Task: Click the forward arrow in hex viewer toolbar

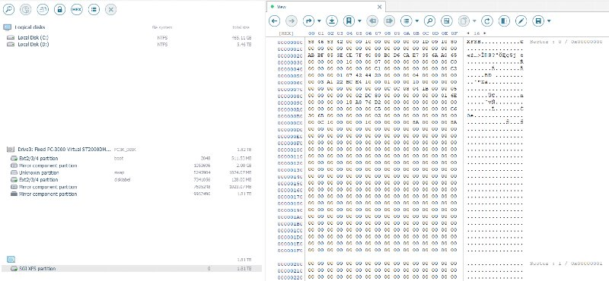Action: (292, 21)
